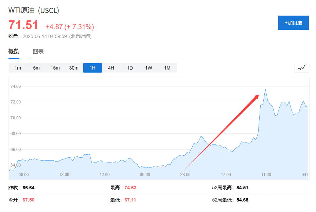Select the 30m timeframe
The height and width of the screenshot is (212, 316).
coord(74,68)
